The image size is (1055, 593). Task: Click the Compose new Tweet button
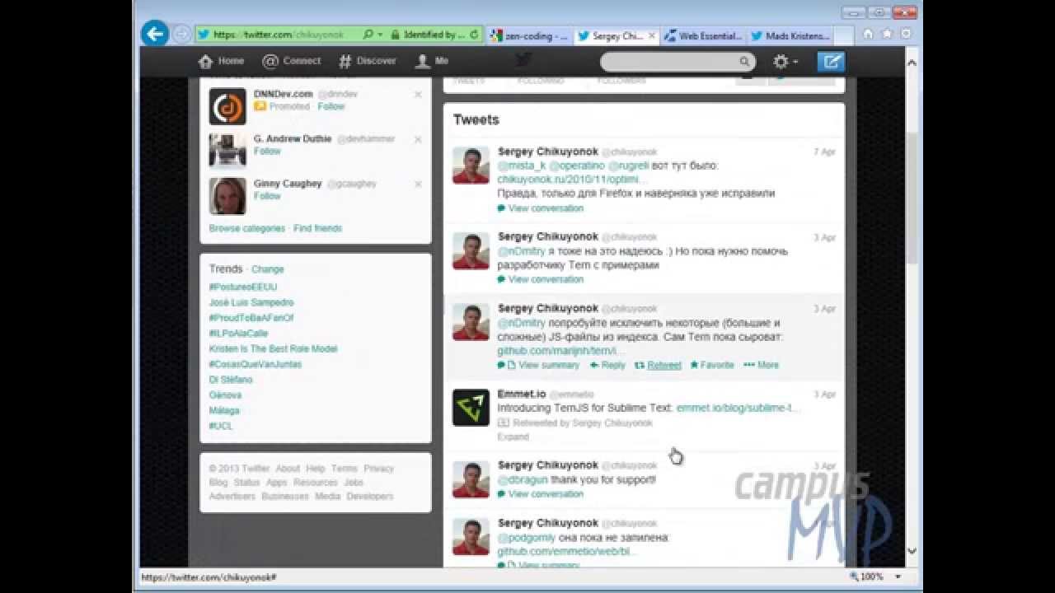coord(831,62)
